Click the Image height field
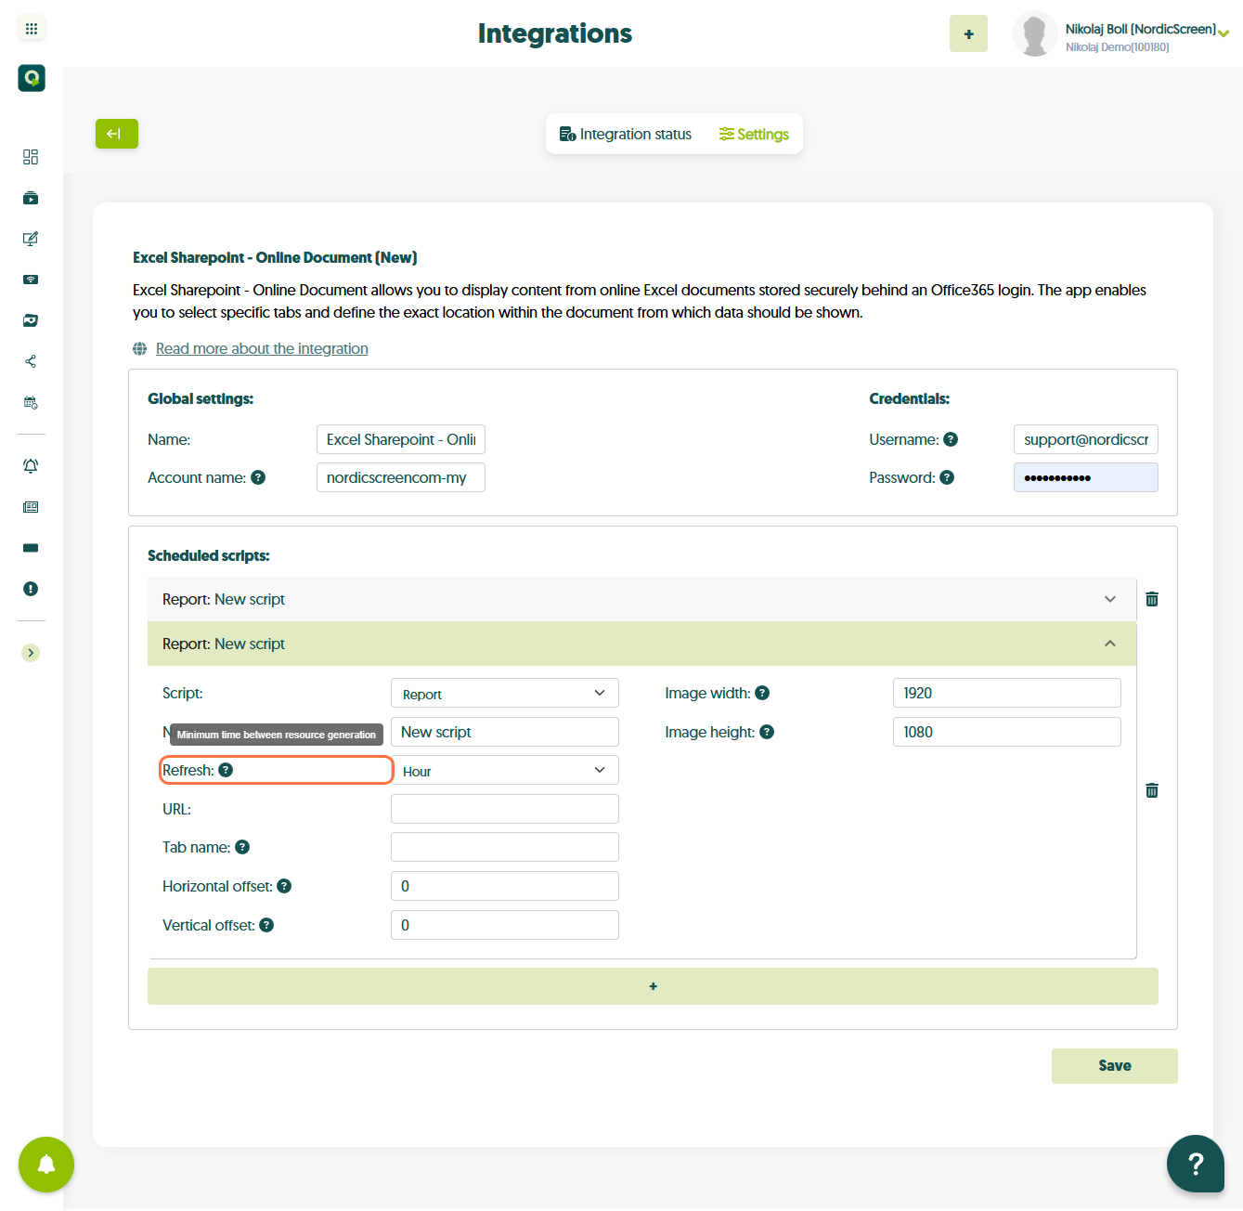This screenshot has height=1211, width=1243. coord(1007,732)
